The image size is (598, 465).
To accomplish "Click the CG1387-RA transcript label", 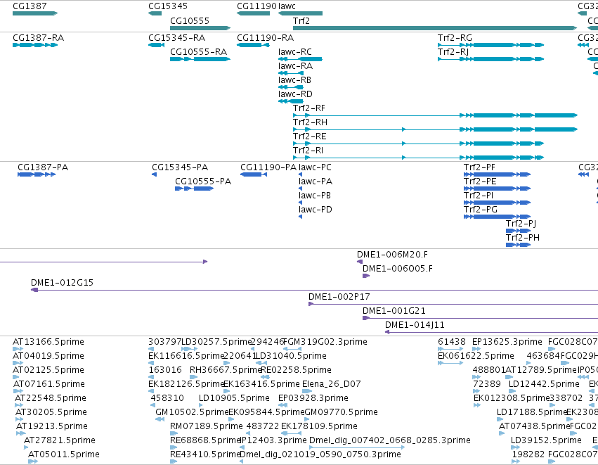I will [38, 38].
